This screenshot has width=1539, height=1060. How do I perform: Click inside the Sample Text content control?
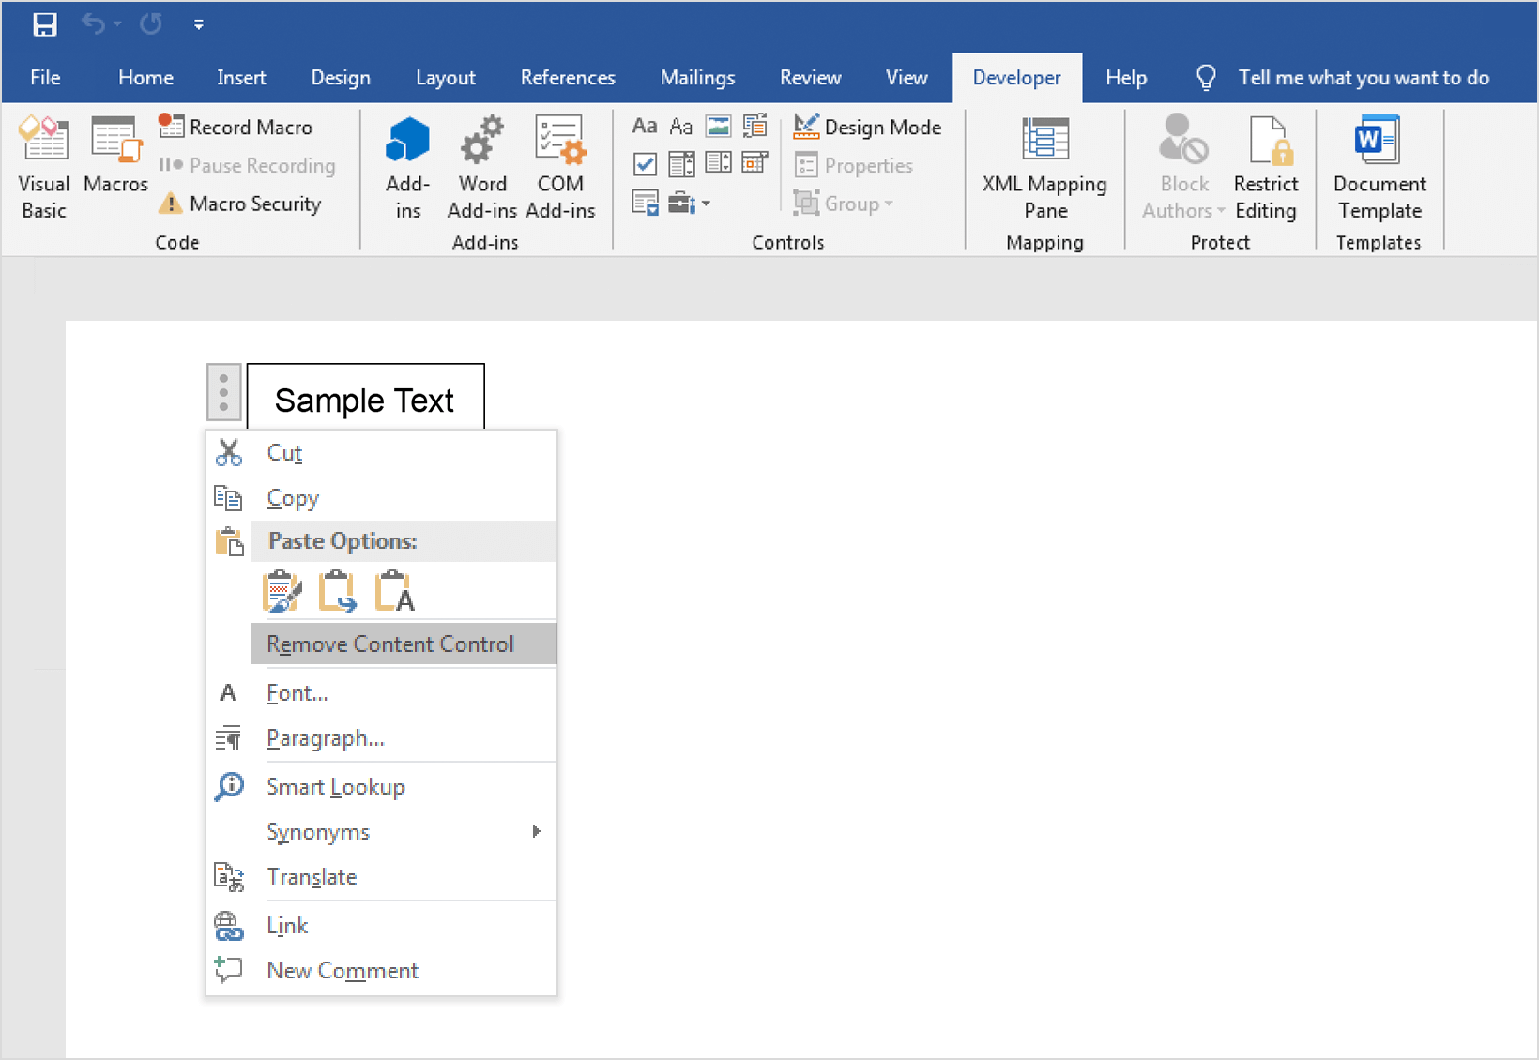364,401
